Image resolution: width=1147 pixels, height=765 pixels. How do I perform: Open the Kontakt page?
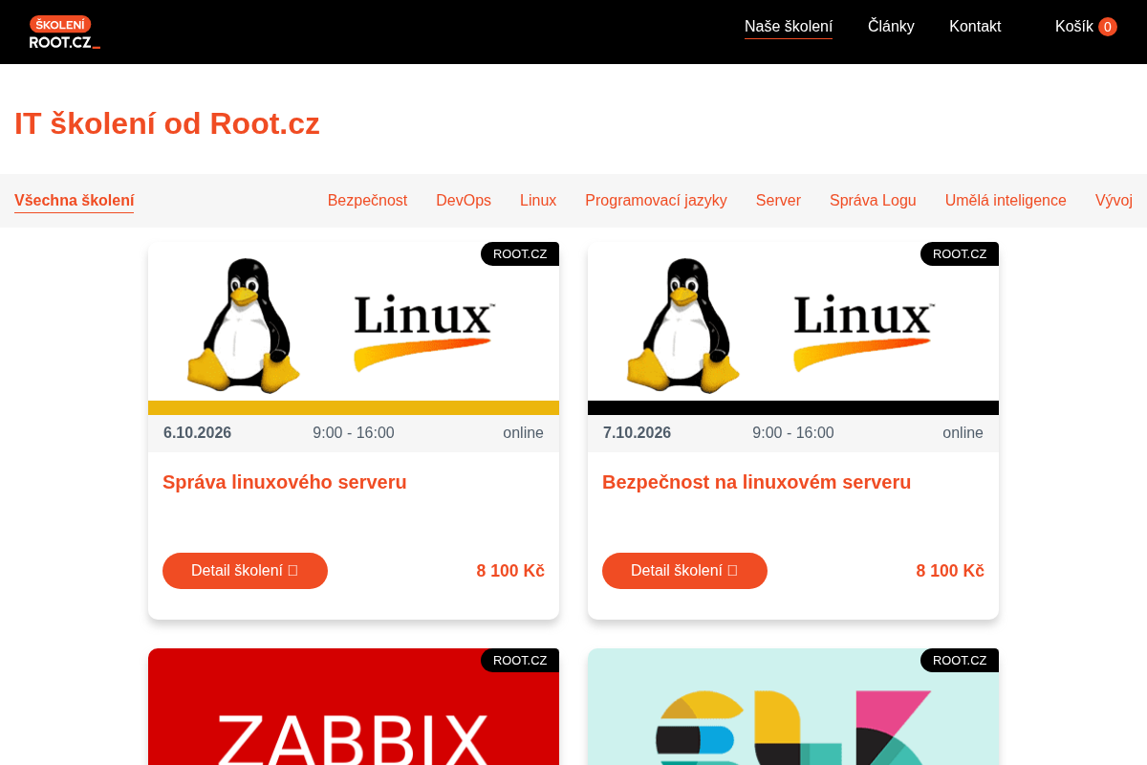tap(975, 27)
